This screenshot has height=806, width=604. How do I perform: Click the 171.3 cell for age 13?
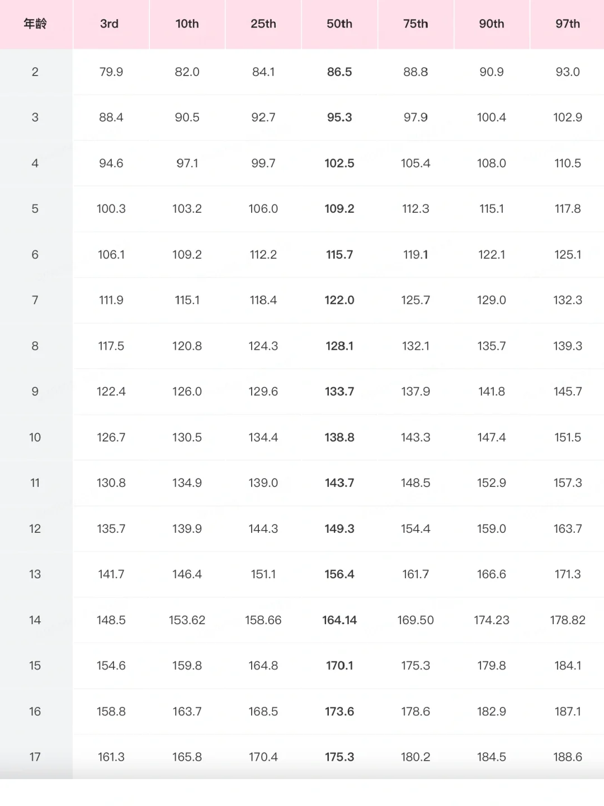[568, 574]
